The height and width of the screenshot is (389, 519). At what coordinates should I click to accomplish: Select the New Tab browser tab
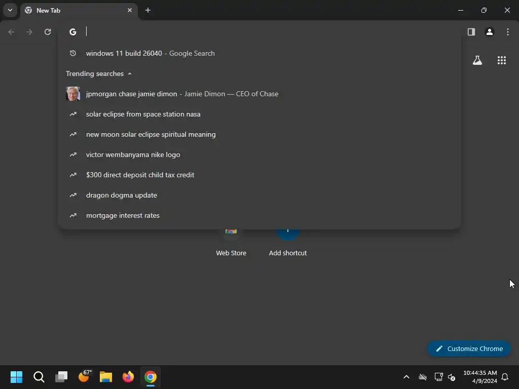(x=79, y=10)
